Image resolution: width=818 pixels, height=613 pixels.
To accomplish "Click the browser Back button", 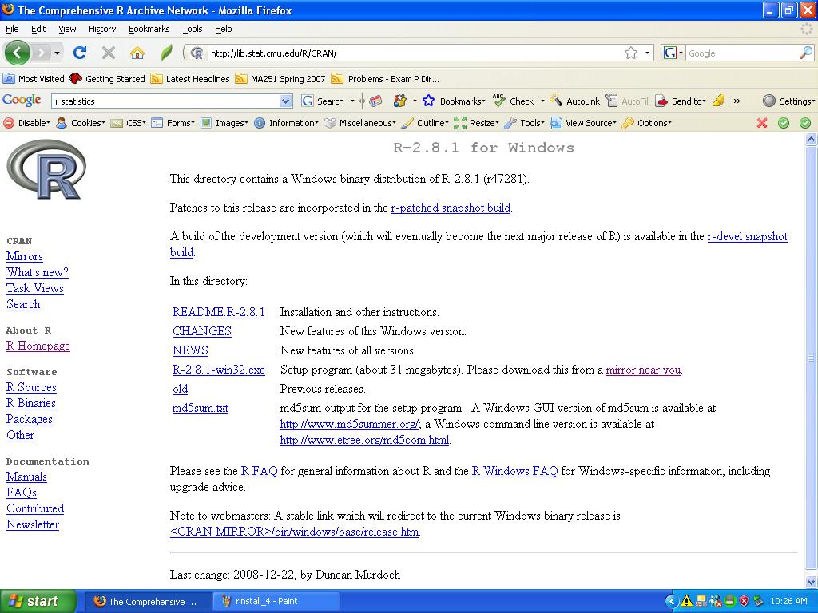I will point(18,53).
